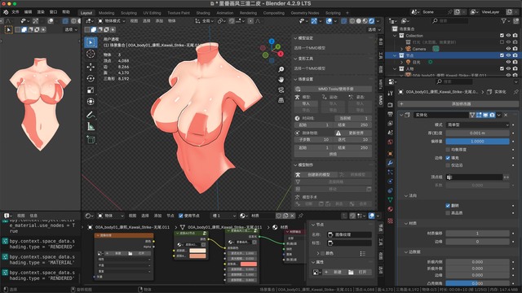522x293 pixels.
Task: Open the 模式 简单型 mode dropdown
Action: (x=477, y=125)
